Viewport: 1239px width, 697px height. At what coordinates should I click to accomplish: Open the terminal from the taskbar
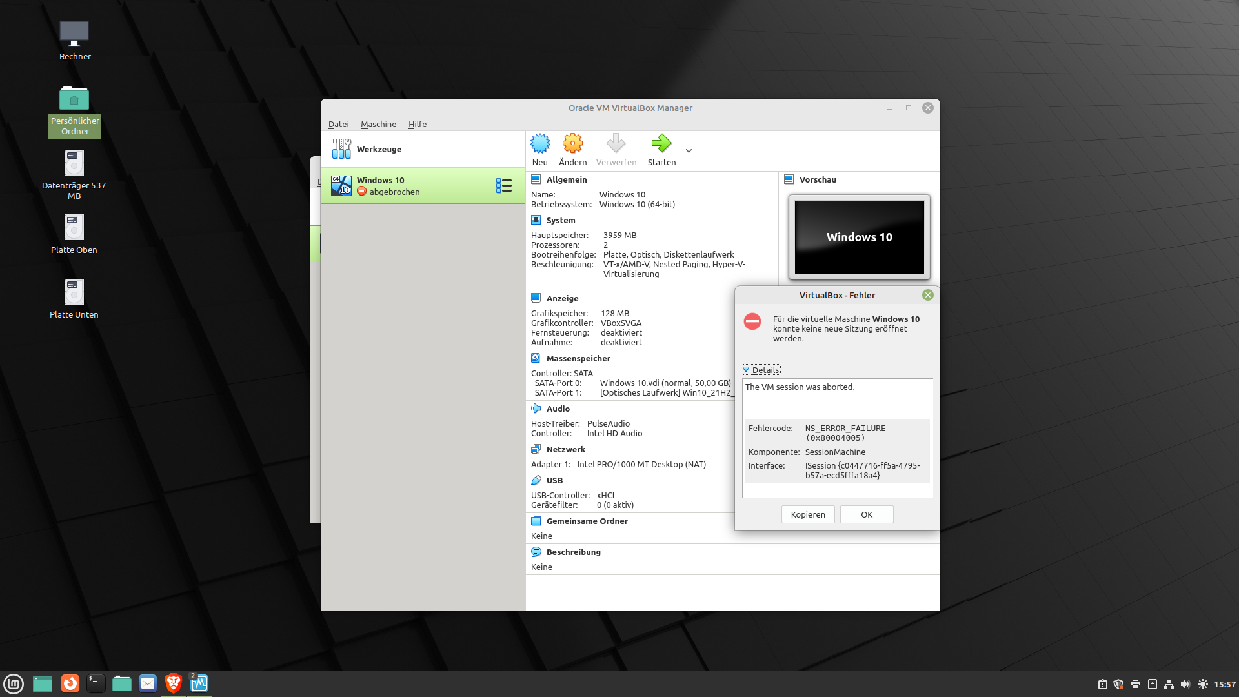coord(96,683)
